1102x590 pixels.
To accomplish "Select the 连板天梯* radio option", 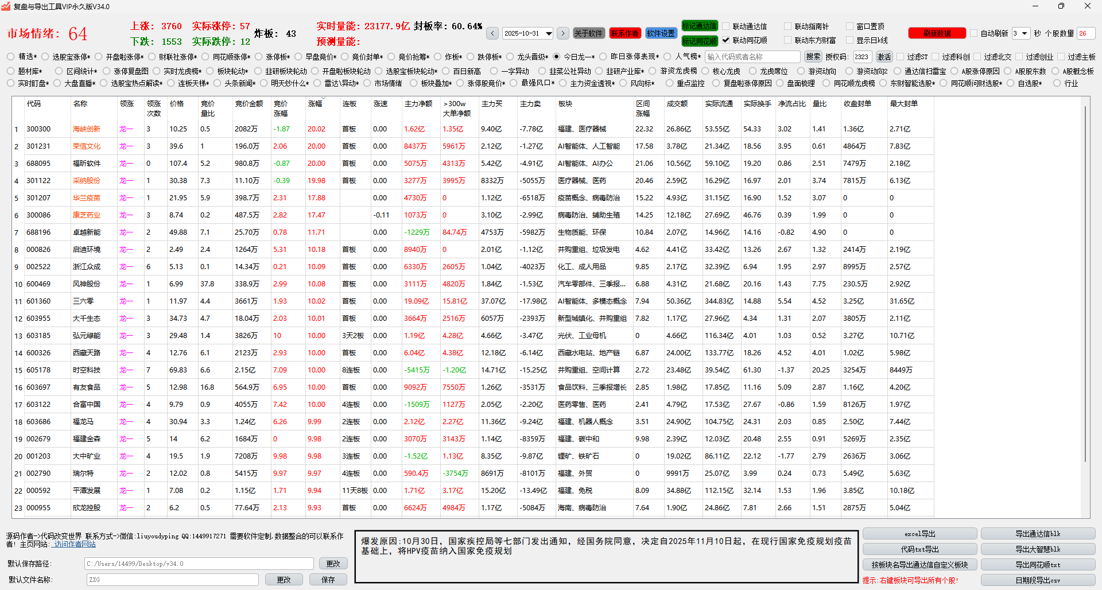I will click(x=170, y=83).
